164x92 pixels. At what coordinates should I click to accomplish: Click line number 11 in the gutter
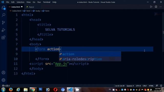[16, 64]
